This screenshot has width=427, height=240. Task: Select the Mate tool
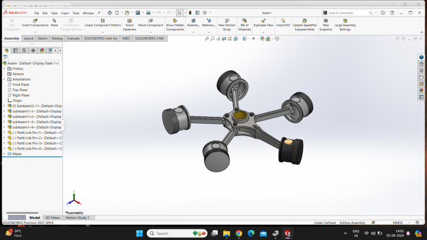click(x=54, y=23)
